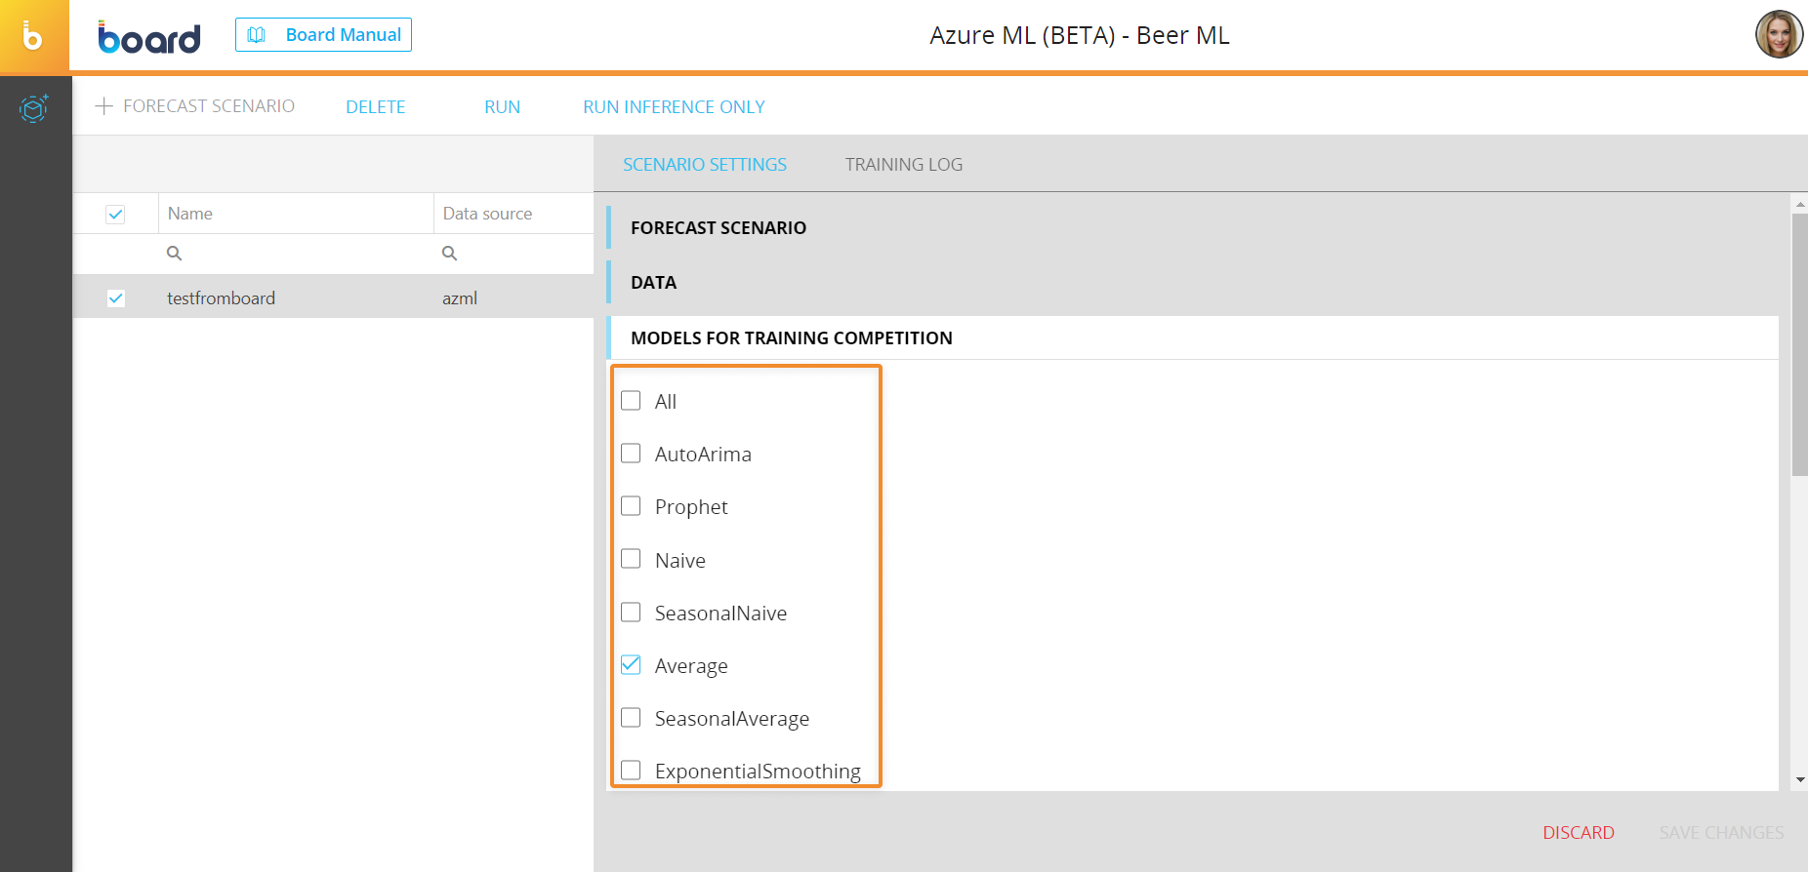Open the ML cube sidebar icon
The height and width of the screenshot is (872, 1808).
coord(34,107)
